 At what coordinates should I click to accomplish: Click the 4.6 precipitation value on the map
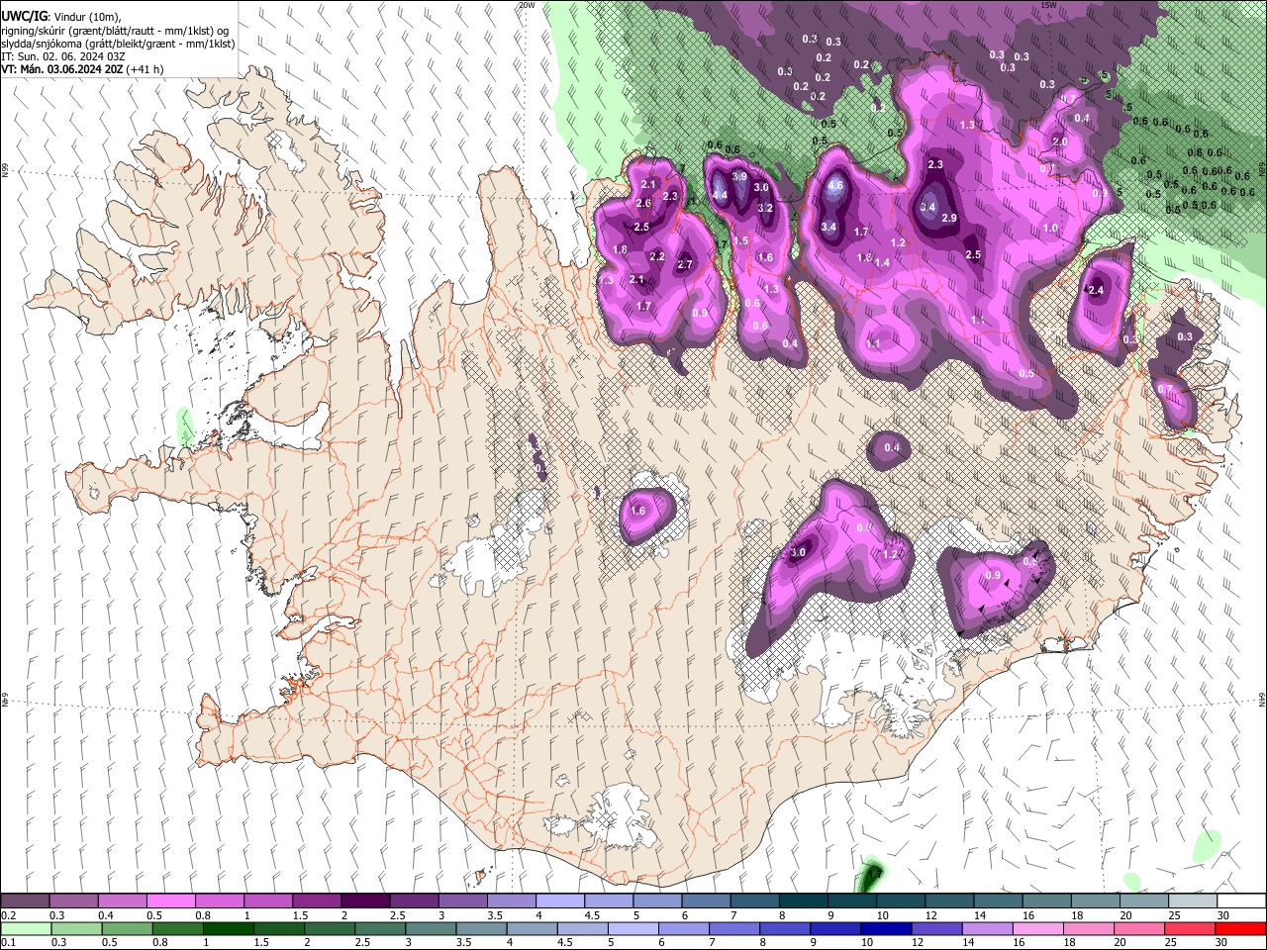click(834, 185)
